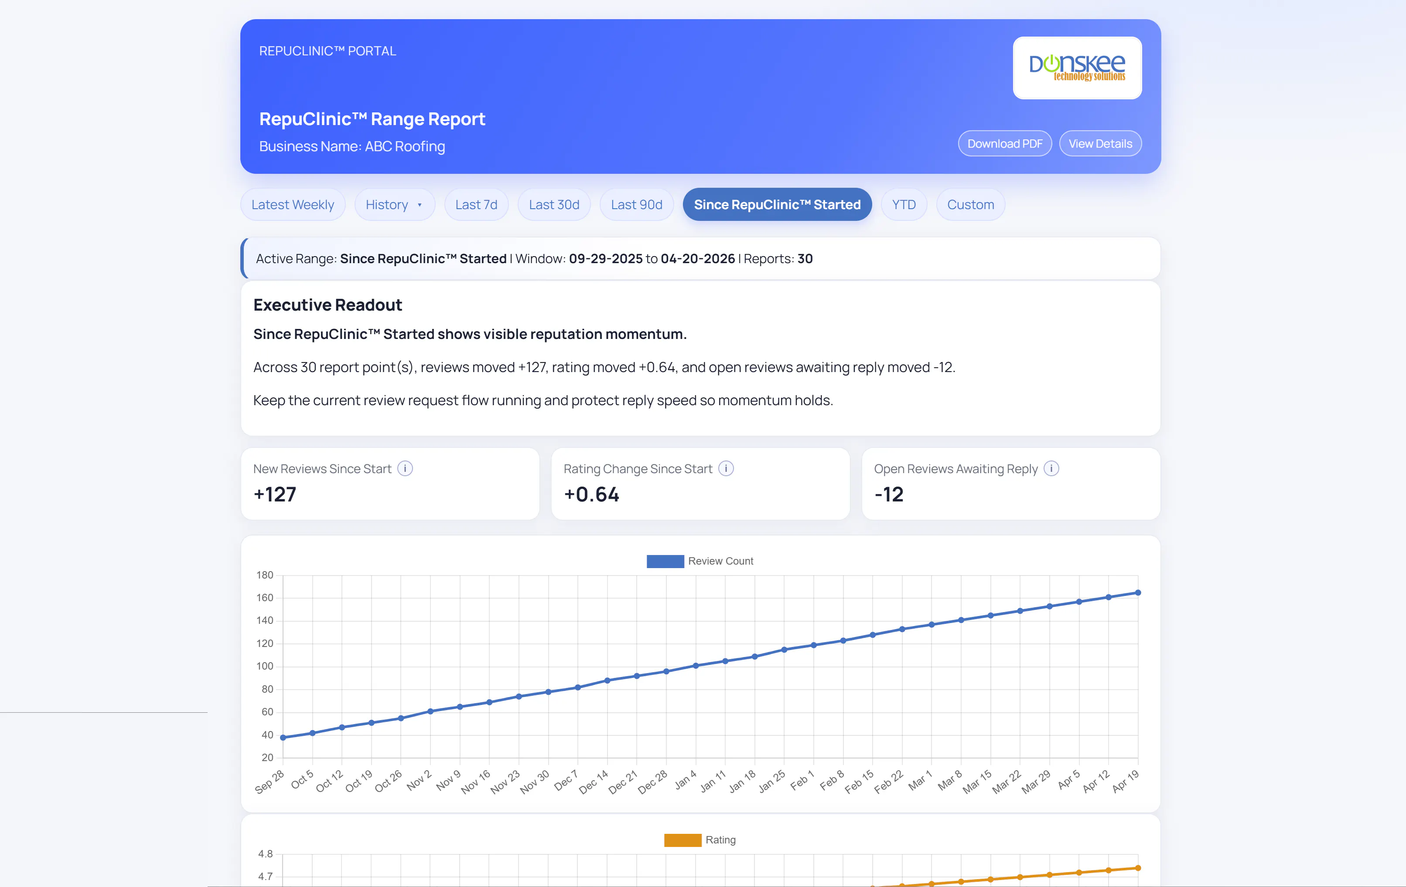Click the window end date 04-20-2026
Image resolution: width=1406 pixels, height=887 pixels.
[x=698, y=258]
